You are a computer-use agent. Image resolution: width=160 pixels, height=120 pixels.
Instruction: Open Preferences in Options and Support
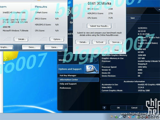pos(65,88)
